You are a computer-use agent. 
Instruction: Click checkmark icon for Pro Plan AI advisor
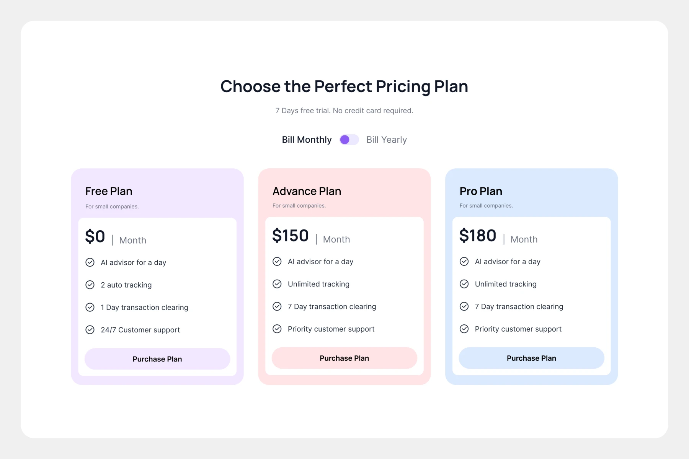[464, 262]
